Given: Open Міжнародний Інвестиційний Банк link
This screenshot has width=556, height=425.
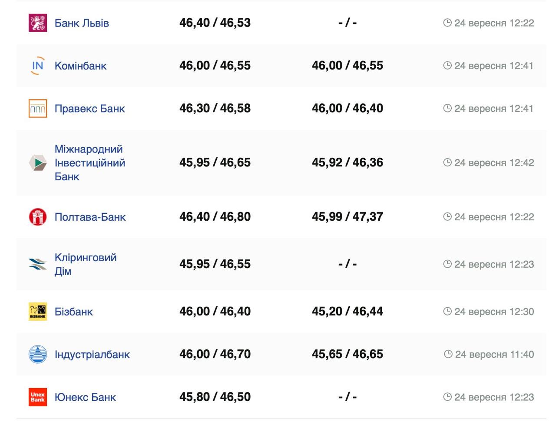Looking at the screenshot, I should [x=89, y=163].
